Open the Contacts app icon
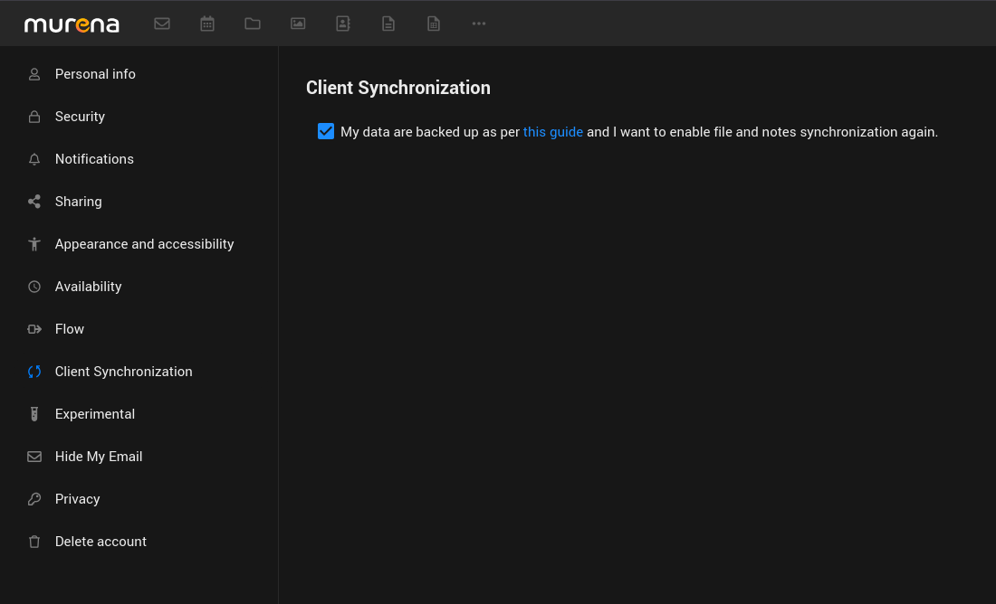Viewport: 996px width, 604px height. click(x=343, y=24)
